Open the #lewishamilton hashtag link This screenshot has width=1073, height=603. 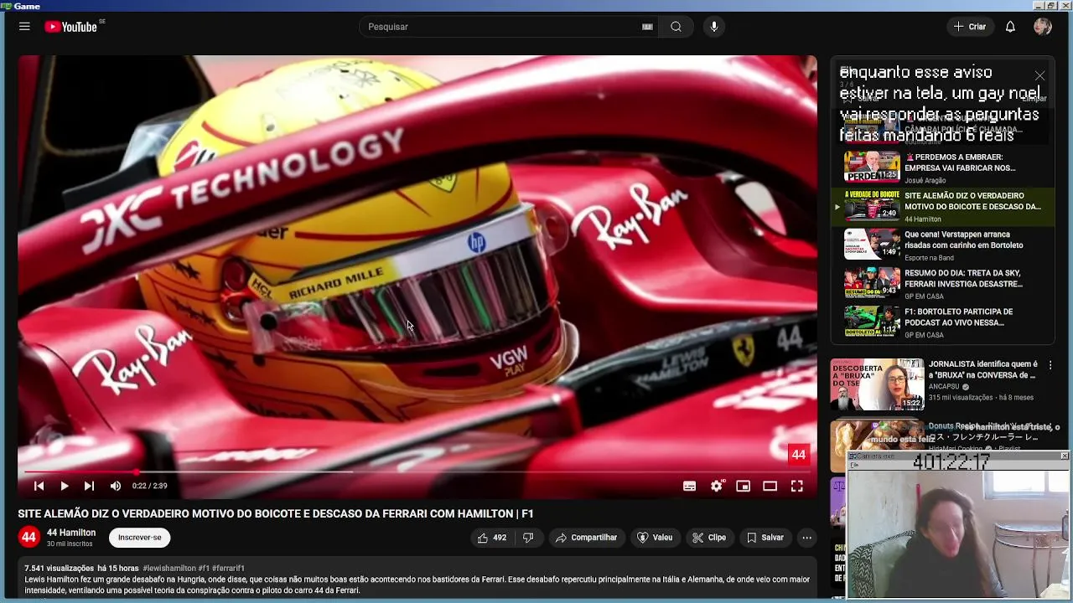[x=169, y=569]
